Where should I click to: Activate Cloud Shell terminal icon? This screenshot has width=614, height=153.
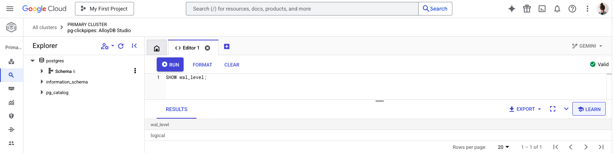pos(542,9)
